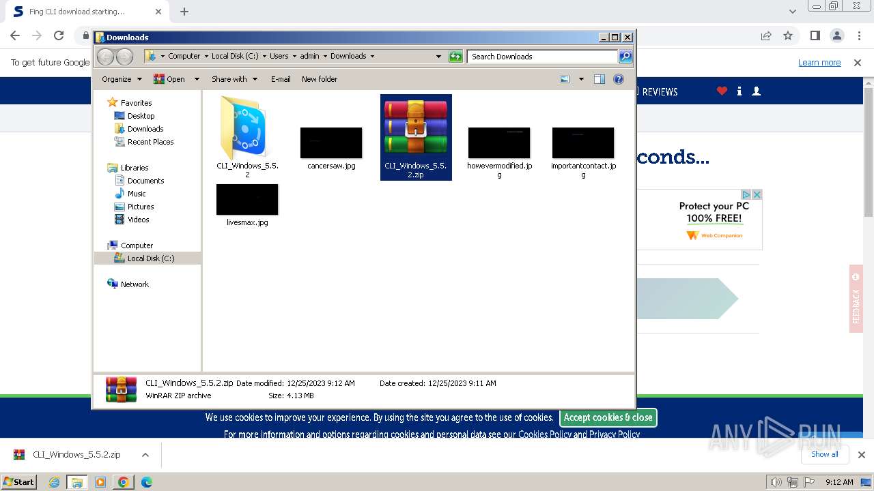Open Recent Places in navigation pane
The height and width of the screenshot is (491, 874).
[x=150, y=142]
